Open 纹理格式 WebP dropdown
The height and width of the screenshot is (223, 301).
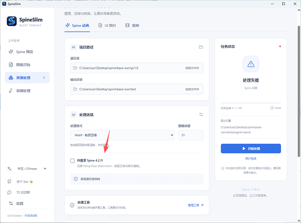pos(122,135)
